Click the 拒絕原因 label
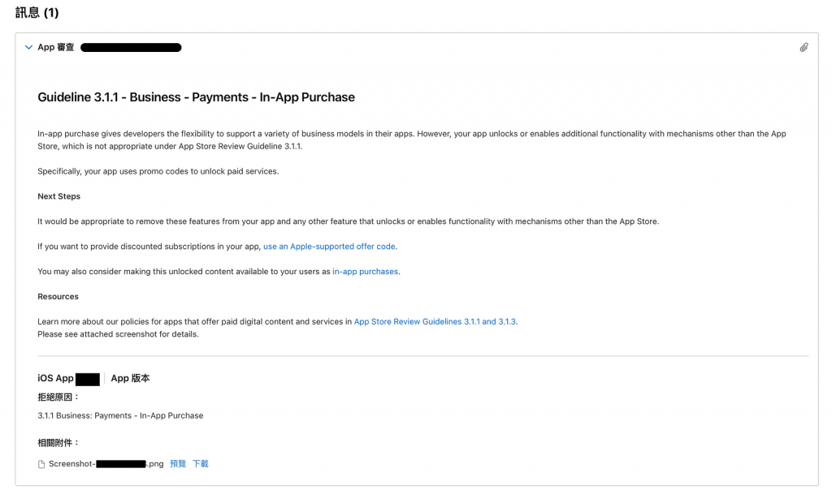Screen dimensions: 832x494 (58, 397)
